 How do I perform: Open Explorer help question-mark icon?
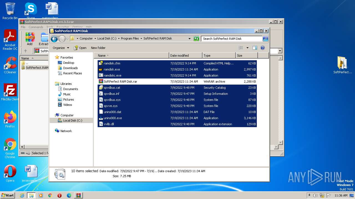pyautogui.click(x=262, y=48)
